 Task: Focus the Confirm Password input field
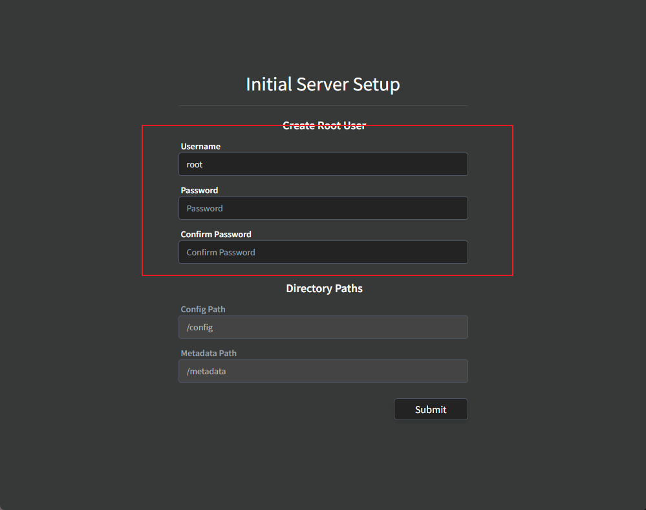(x=323, y=252)
